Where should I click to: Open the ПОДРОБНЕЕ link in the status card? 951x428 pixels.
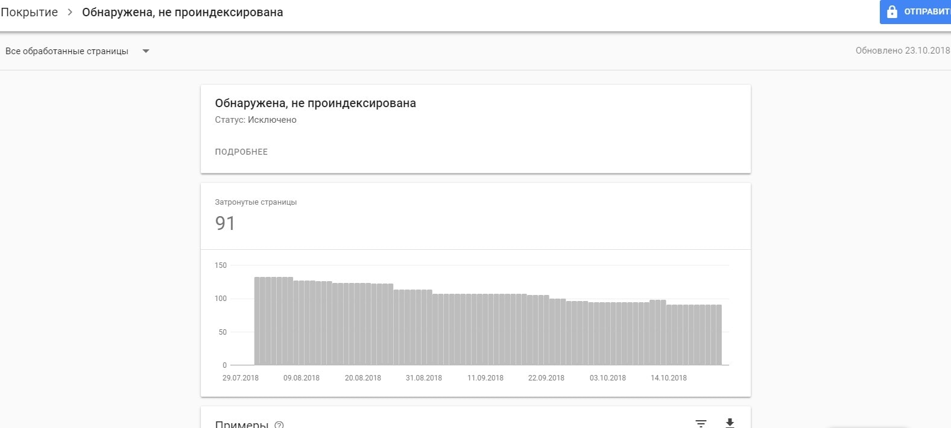pos(241,152)
